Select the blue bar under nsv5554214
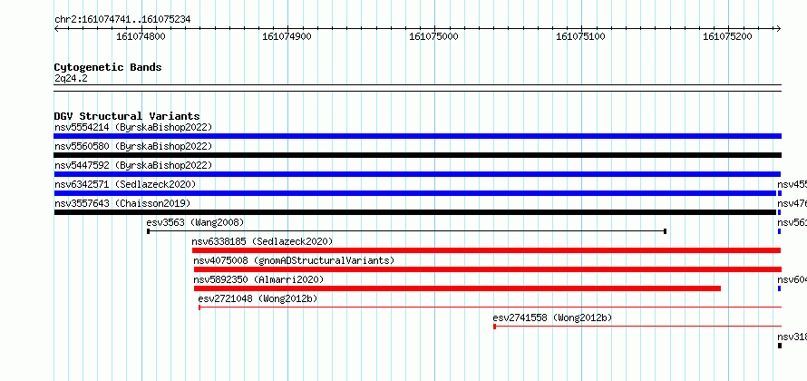The image size is (807, 381). pyautogui.click(x=418, y=136)
